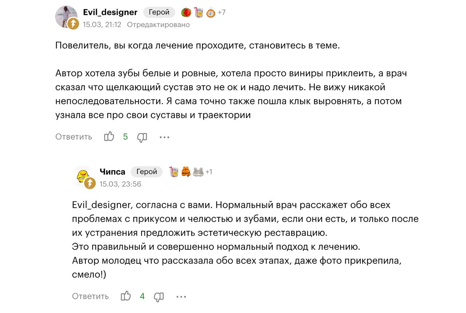Open Evil_designer profile via username
Screen dimensions: 466x313
(x=110, y=12)
